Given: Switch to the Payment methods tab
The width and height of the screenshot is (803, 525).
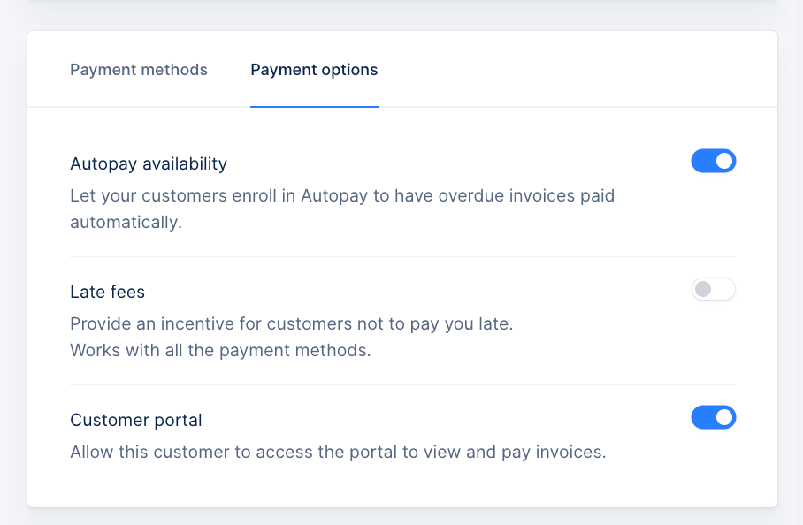Looking at the screenshot, I should coord(139,70).
